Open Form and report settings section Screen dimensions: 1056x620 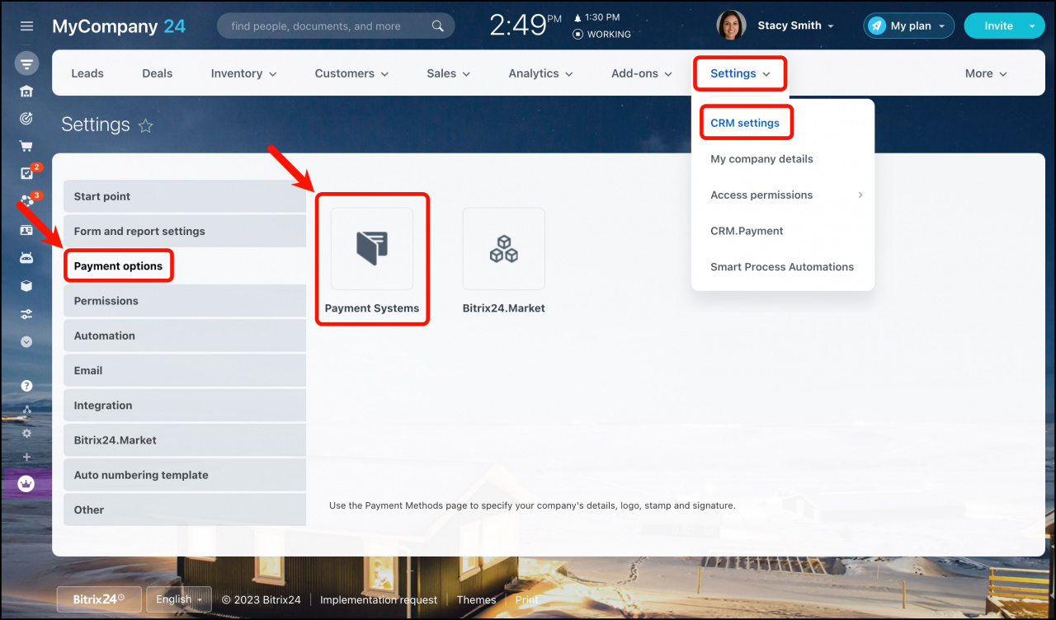(x=185, y=232)
